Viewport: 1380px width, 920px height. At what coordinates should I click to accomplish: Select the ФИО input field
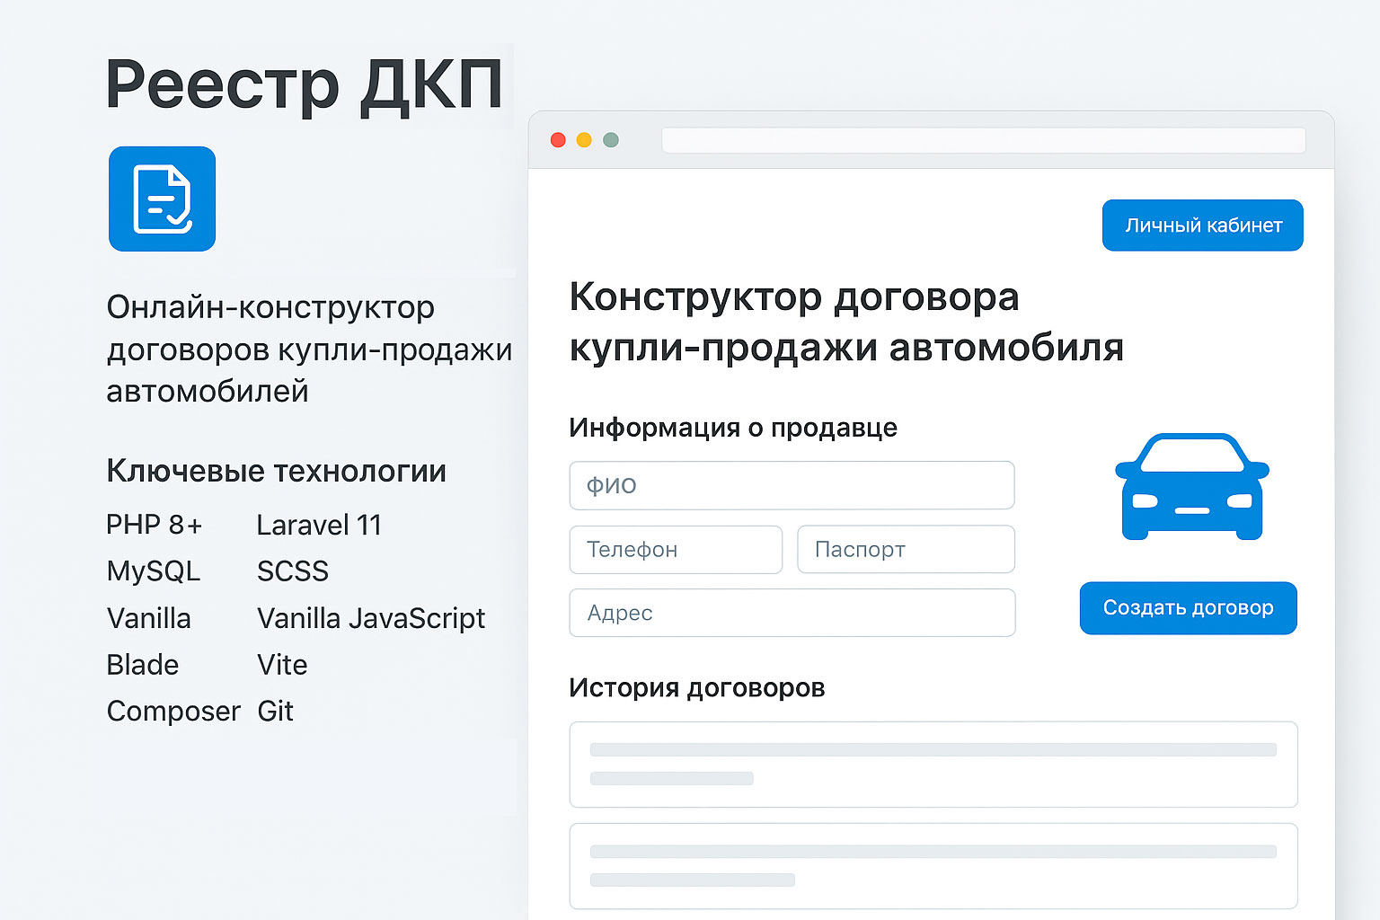coord(792,485)
